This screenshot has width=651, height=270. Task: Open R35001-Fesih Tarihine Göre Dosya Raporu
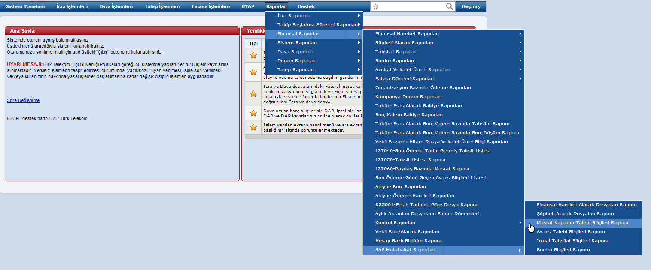[x=444, y=205]
